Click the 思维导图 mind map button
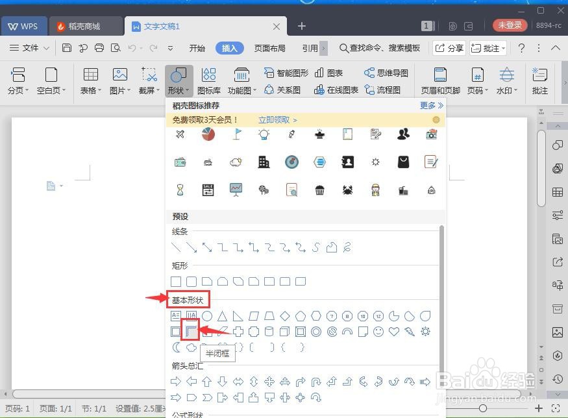The width and height of the screenshot is (568, 418). click(386, 73)
